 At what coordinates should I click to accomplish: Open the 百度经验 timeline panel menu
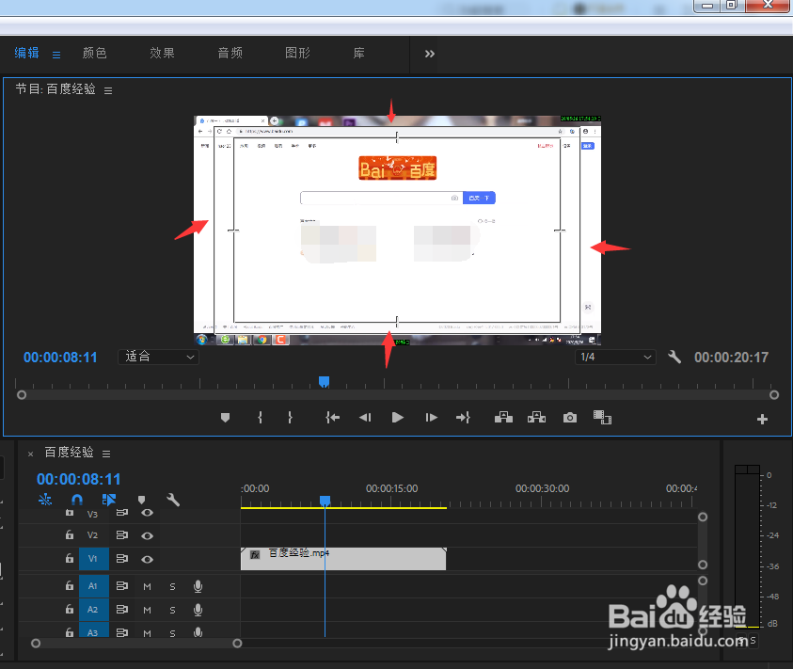click(x=106, y=454)
